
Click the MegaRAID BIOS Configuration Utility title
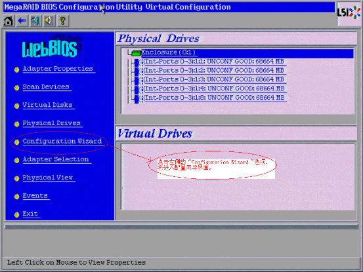117,7
